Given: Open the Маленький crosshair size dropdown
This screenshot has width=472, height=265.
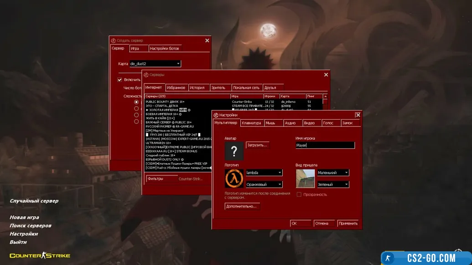Looking at the screenshot, I should (x=333, y=173).
